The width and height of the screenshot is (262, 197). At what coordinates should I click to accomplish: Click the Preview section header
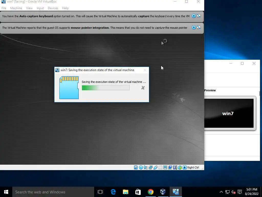210,90
